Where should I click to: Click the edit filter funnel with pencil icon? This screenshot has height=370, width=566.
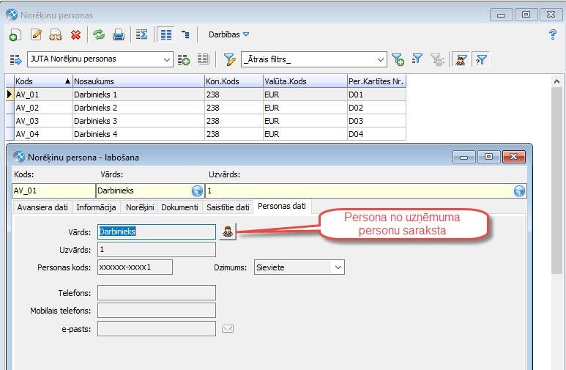click(x=230, y=59)
